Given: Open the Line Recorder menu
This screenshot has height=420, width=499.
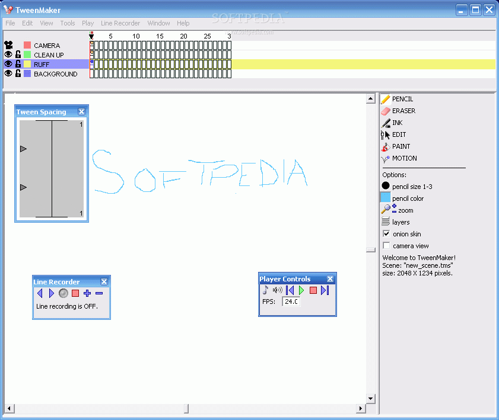Looking at the screenshot, I should point(120,23).
